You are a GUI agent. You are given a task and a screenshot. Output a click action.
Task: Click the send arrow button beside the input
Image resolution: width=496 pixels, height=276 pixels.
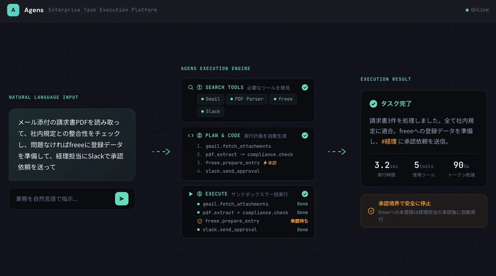[x=122, y=199]
